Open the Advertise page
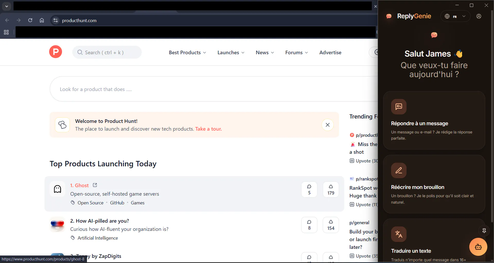Screen dimensions: 494x263 click(330, 52)
